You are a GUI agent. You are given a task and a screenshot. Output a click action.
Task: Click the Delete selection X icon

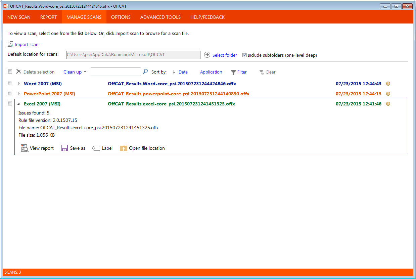pyautogui.click(x=19, y=72)
